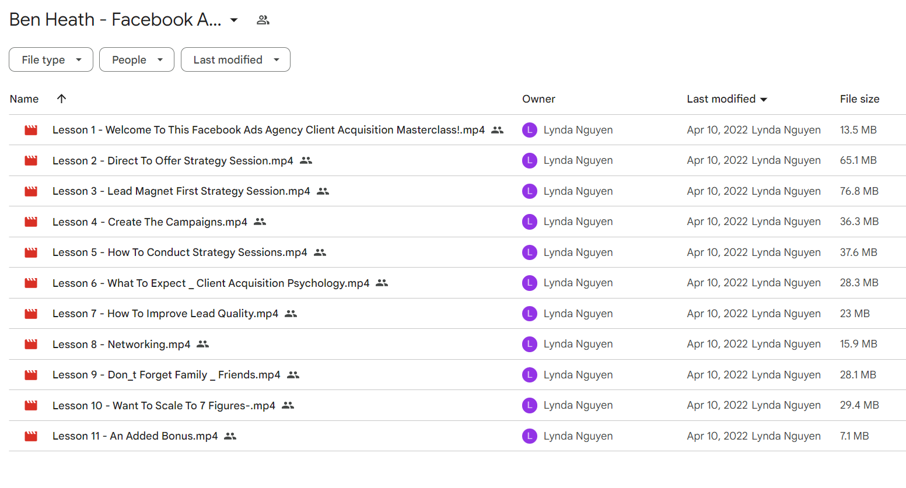Click shared icon next to Lesson 4 file
906x488 pixels.
[260, 222]
